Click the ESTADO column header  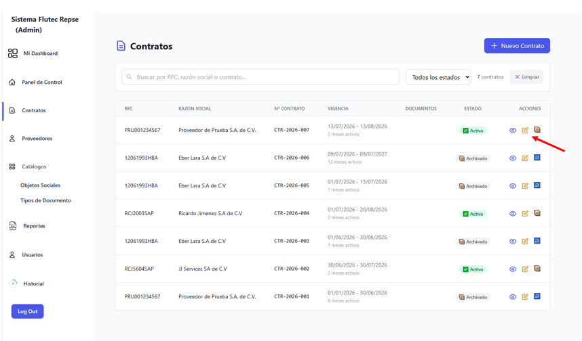pos(473,108)
